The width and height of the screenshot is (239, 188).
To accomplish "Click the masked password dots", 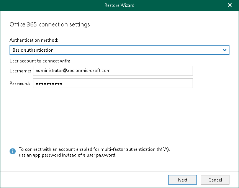I will pyautogui.click(x=49, y=83).
